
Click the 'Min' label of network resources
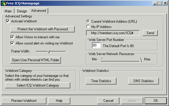(95, 59)
